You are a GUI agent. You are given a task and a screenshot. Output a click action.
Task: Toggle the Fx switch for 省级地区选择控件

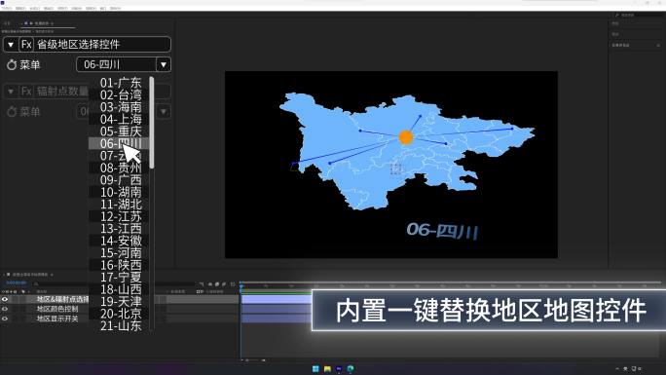(x=26, y=44)
